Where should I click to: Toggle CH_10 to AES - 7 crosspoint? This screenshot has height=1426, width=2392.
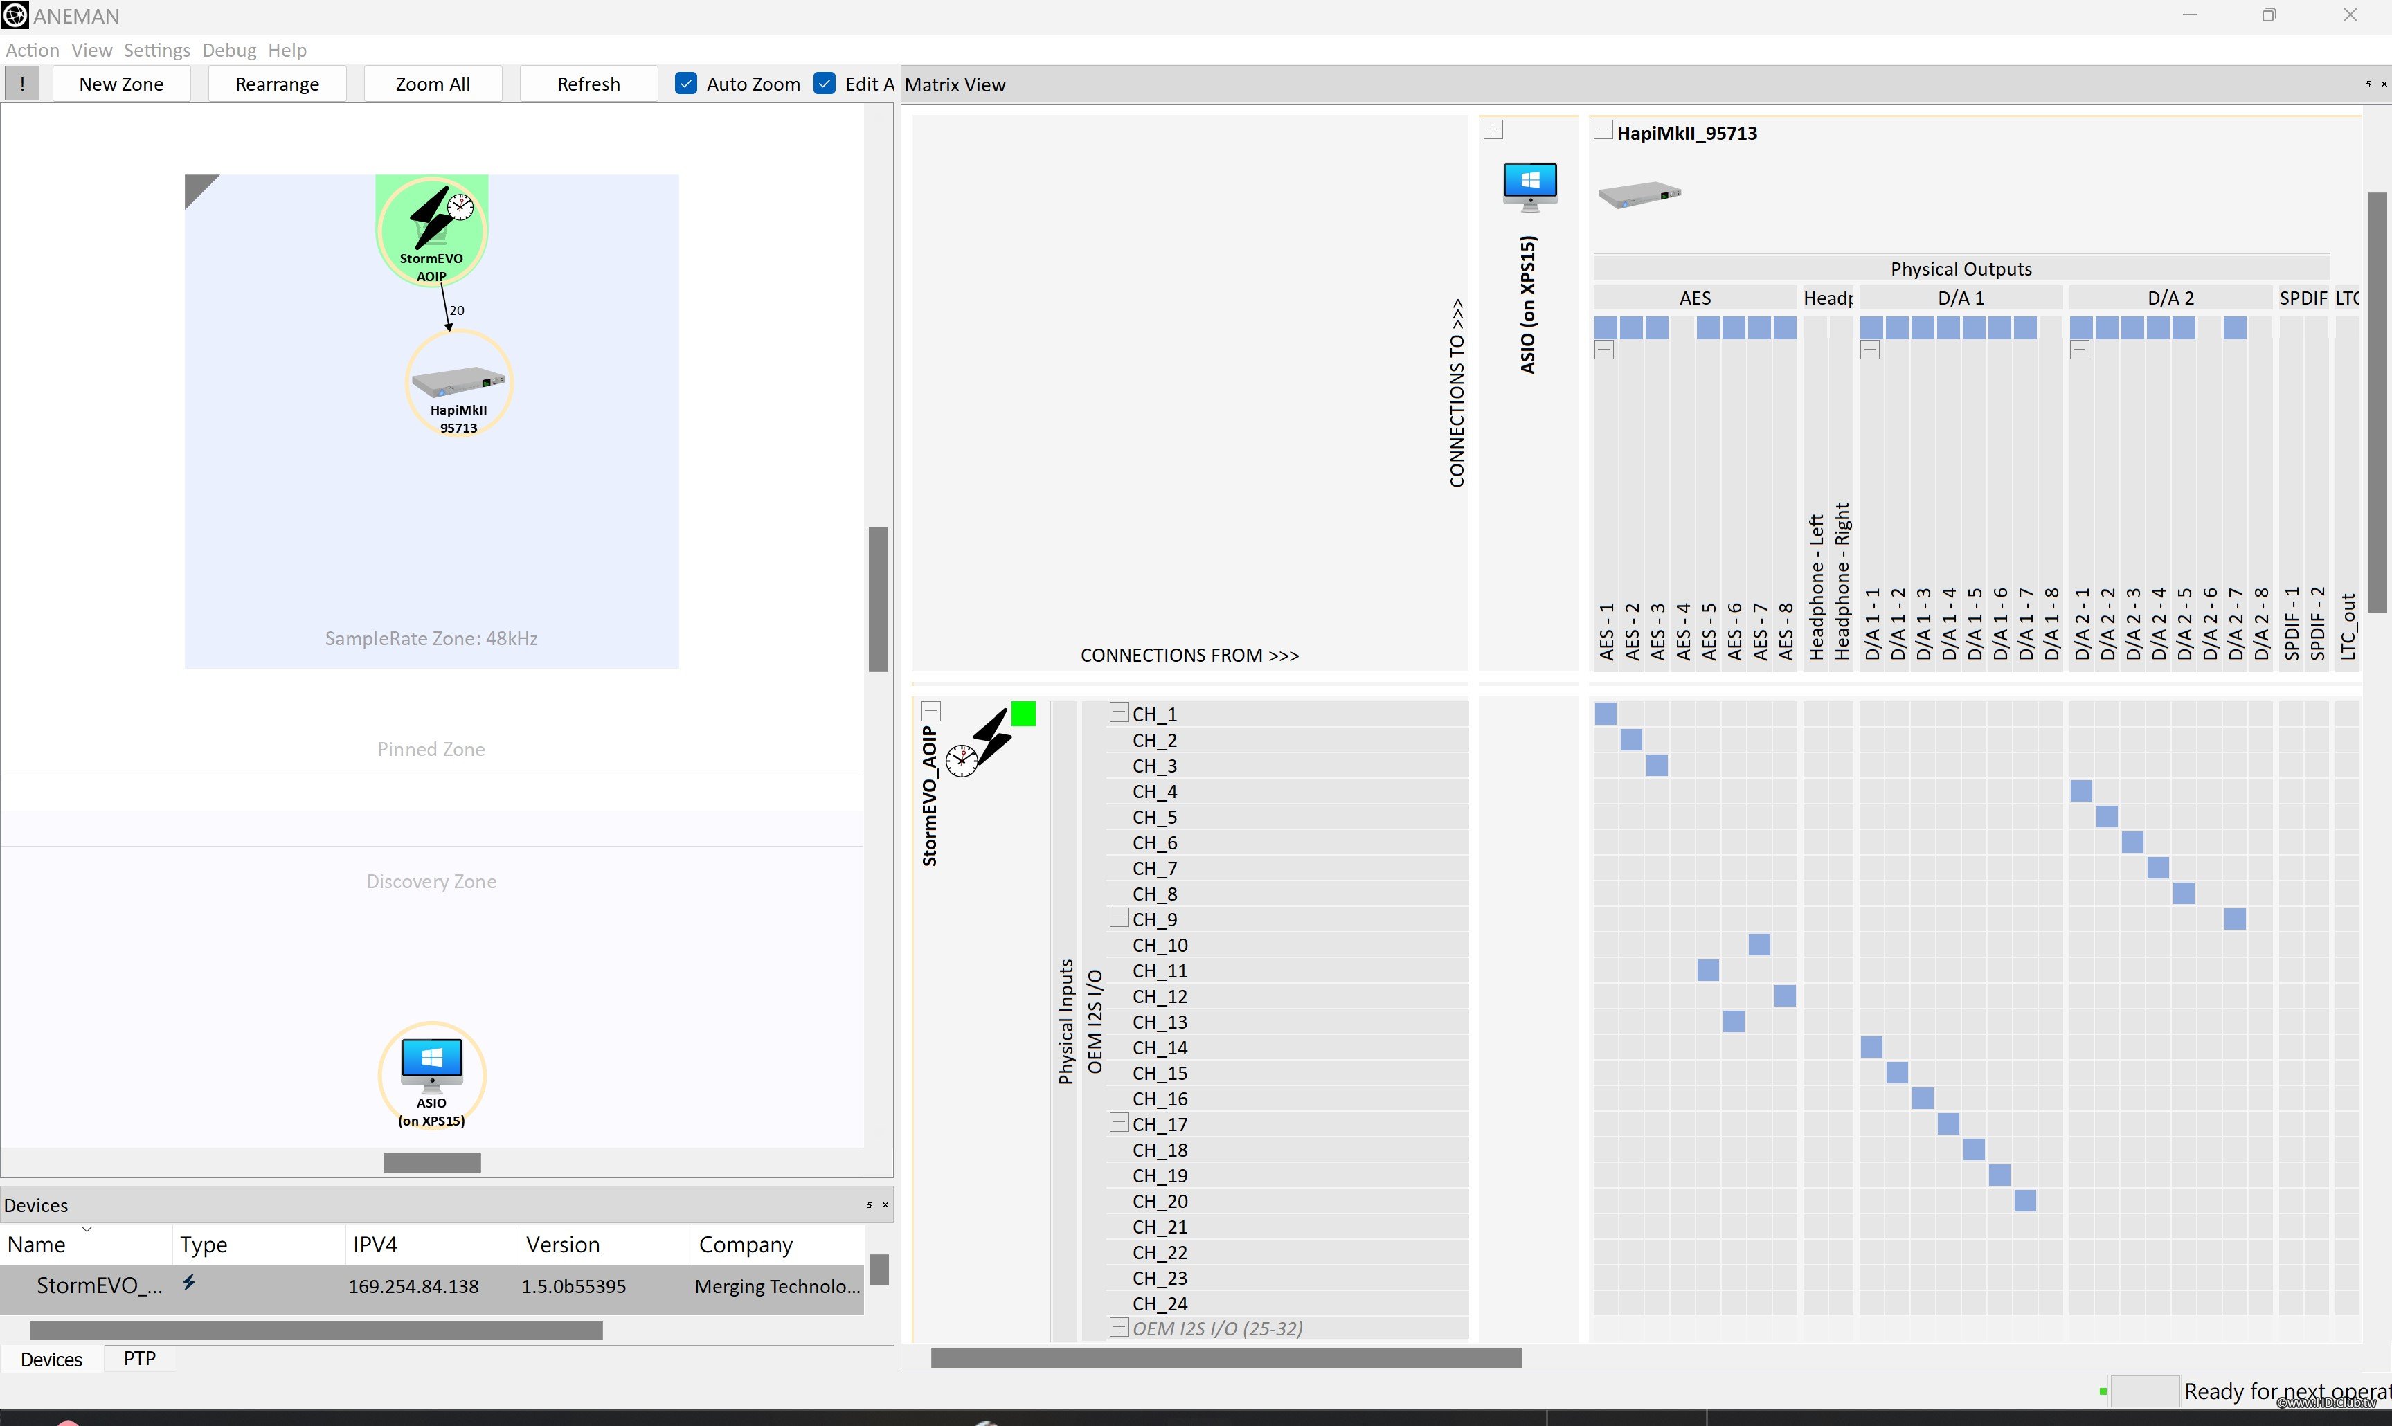coord(1759,946)
